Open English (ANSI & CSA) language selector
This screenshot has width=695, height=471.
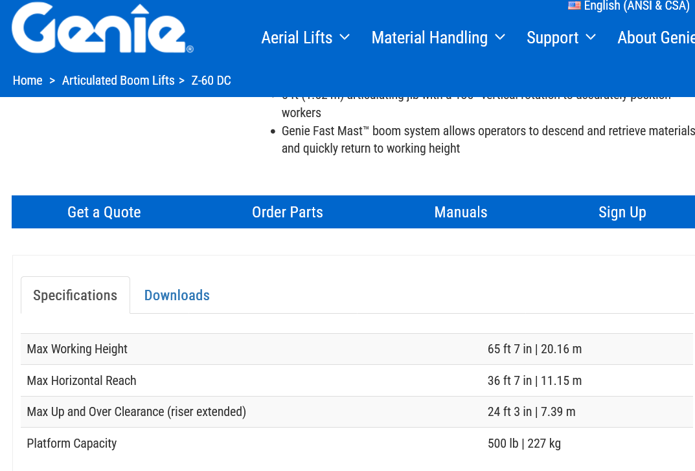(x=637, y=5)
